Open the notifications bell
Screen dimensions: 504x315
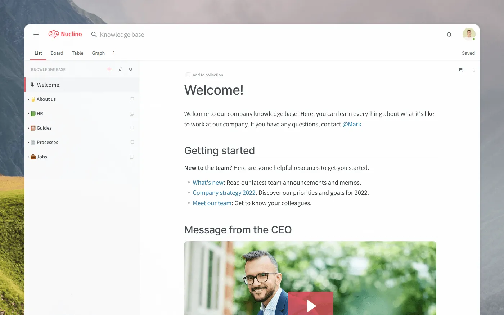(449, 35)
